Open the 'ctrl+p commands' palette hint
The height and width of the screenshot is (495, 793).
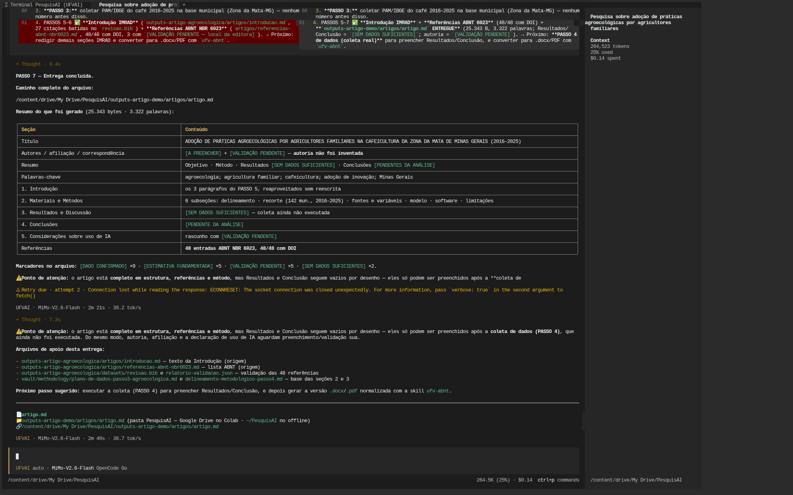[x=558, y=480]
